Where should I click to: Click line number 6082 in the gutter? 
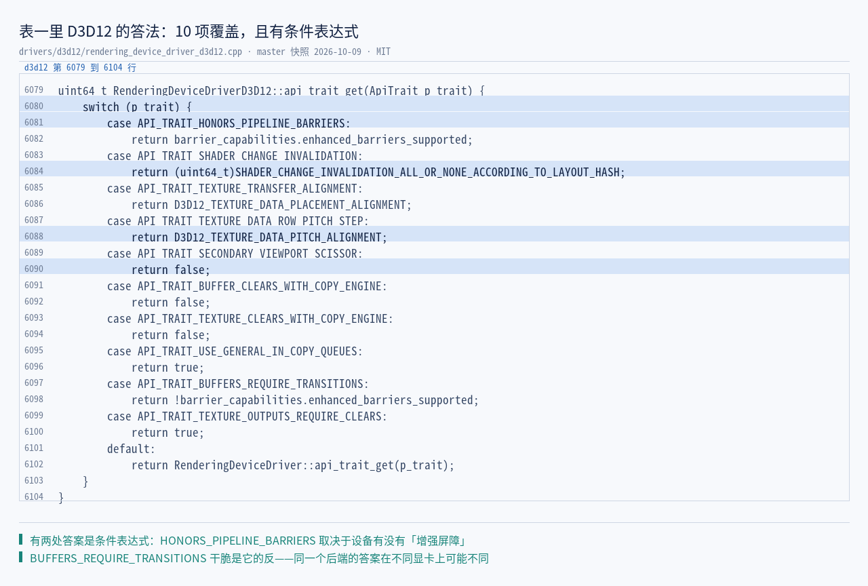point(34,139)
